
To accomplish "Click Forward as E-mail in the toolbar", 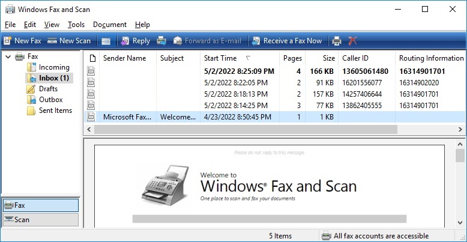I will click(x=207, y=41).
